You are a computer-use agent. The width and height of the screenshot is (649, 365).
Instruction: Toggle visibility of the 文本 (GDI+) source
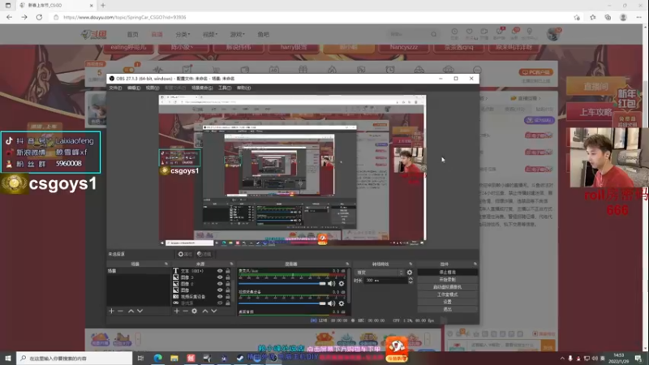[220, 271]
